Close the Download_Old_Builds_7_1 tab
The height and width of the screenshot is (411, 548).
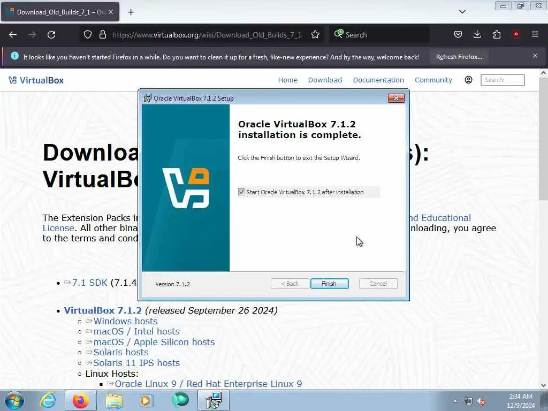coord(111,12)
